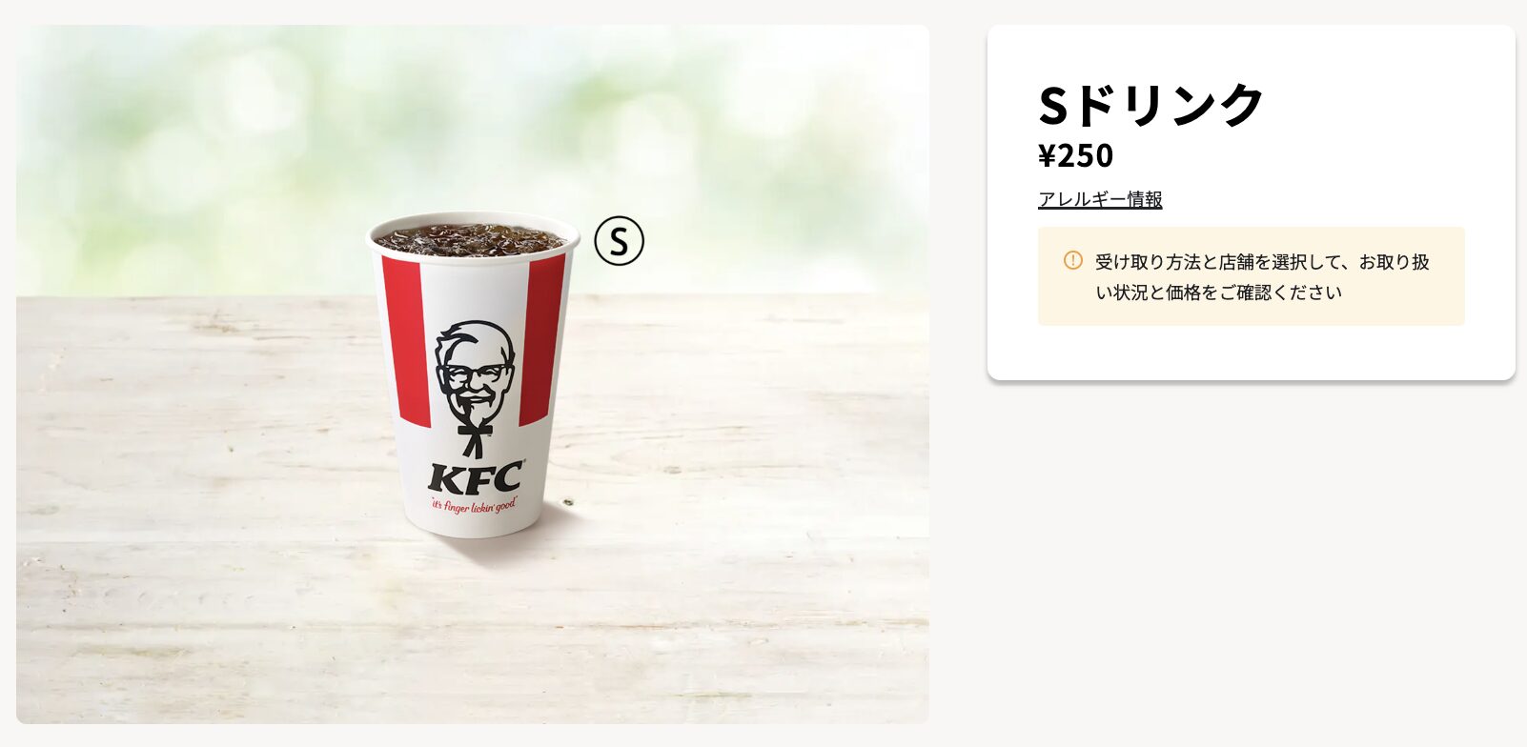Image resolution: width=1527 pixels, height=747 pixels.
Task: Click the orange exclamation warning icon
Action: (1073, 260)
